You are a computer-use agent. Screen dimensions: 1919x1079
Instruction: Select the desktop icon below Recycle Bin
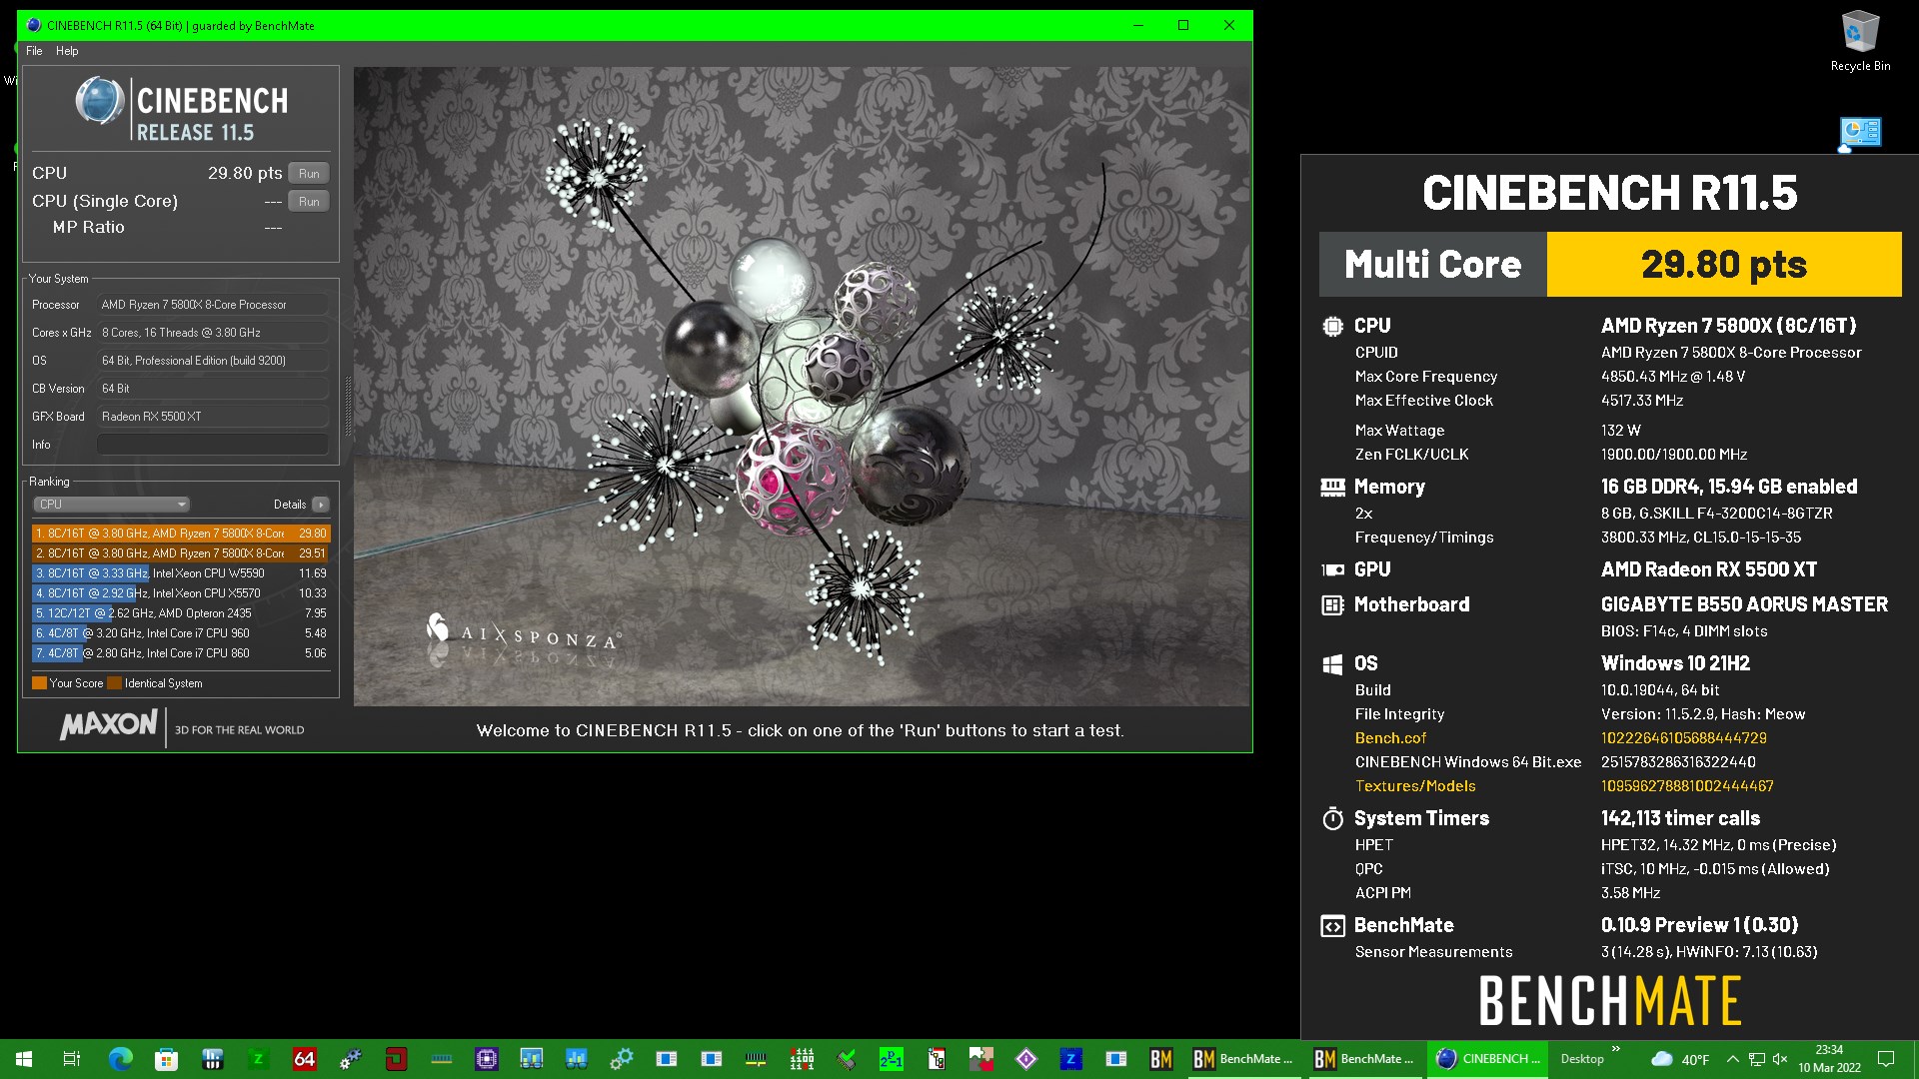pos(1860,134)
